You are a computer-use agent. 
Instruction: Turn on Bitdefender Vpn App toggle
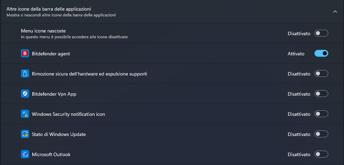321,94
